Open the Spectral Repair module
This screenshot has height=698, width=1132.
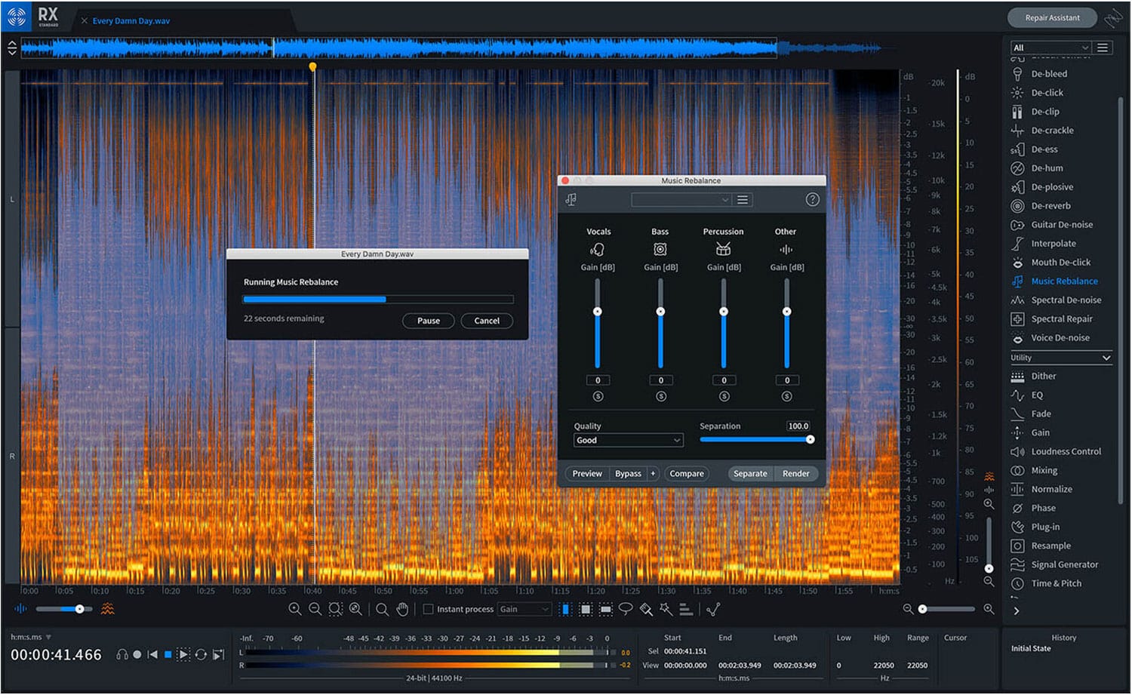[x=1062, y=319]
